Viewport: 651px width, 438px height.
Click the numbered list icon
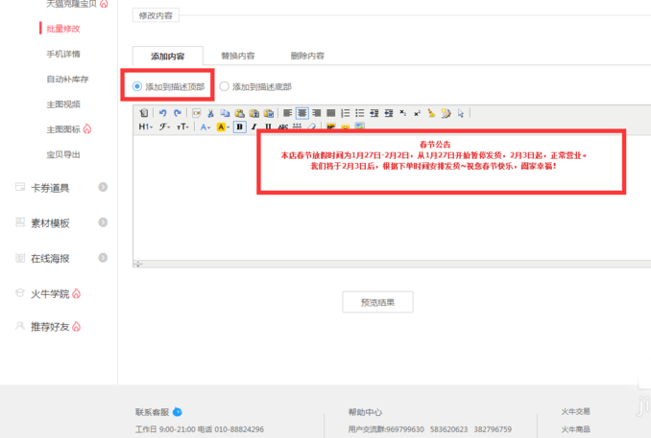[345, 113]
